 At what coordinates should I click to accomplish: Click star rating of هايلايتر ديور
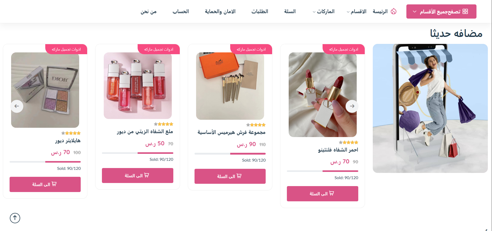(x=71, y=133)
